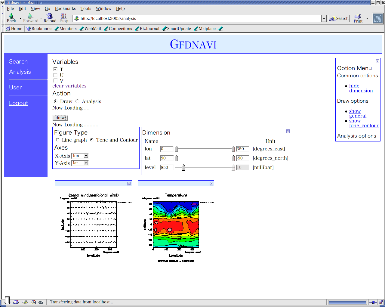
Task: Click the draw button
Action: [60, 118]
